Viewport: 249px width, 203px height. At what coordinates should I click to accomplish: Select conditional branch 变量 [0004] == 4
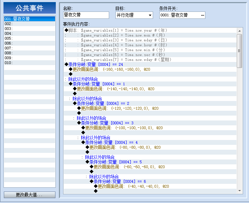150,142
